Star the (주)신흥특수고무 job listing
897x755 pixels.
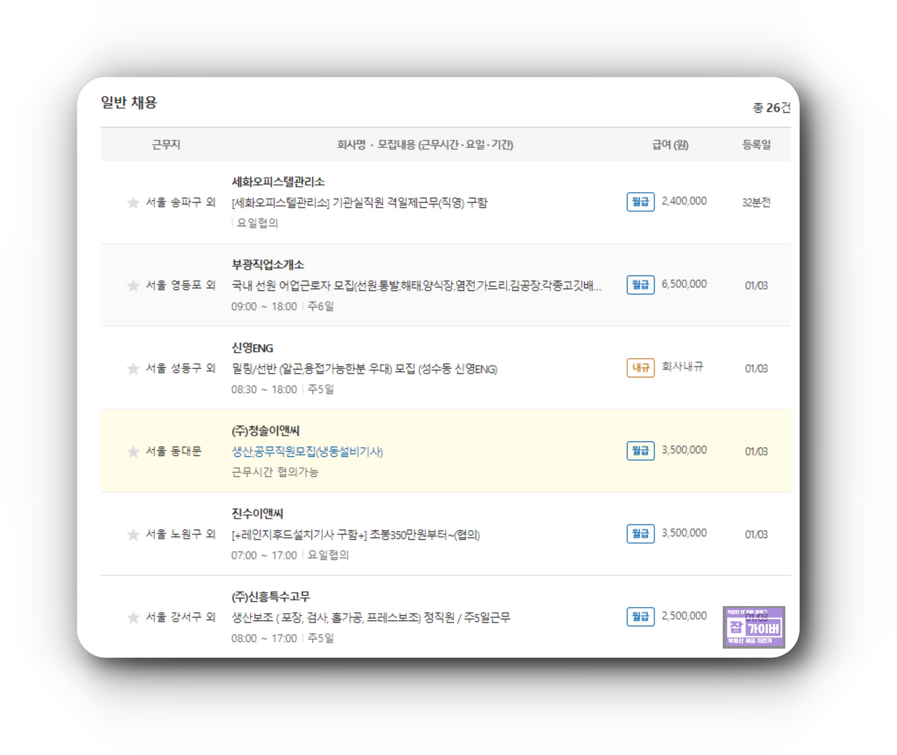pyautogui.click(x=133, y=618)
